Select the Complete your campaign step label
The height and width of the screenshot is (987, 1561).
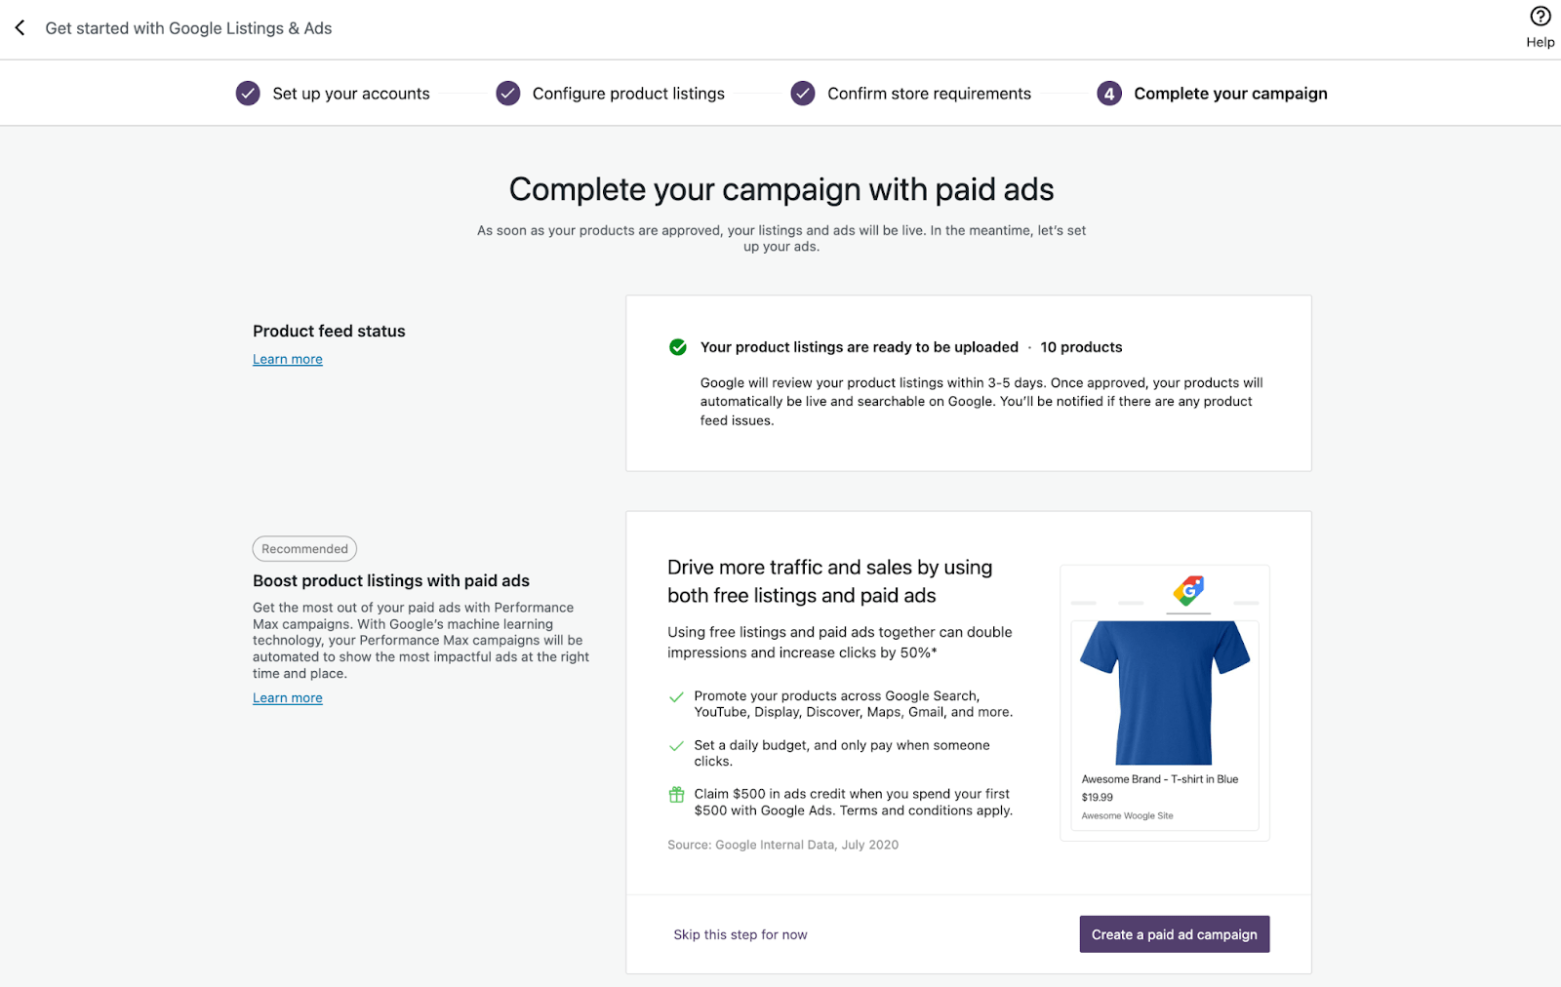[1230, 93]
